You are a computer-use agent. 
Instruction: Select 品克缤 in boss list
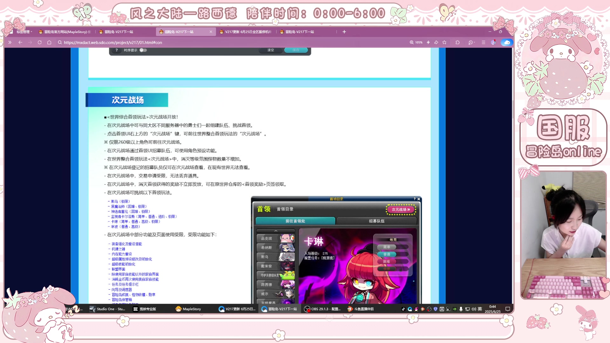[x=275, y=239]
